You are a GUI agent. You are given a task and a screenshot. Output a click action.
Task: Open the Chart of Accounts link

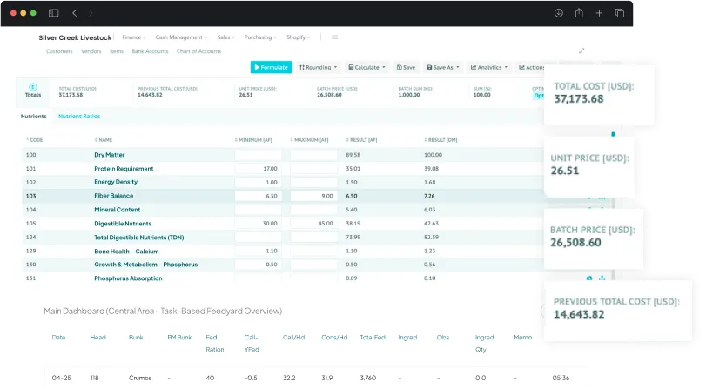coord(198,51)
